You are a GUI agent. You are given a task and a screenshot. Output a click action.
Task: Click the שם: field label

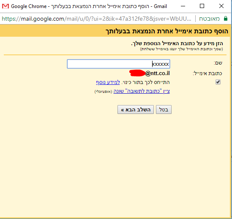(218, 63)
